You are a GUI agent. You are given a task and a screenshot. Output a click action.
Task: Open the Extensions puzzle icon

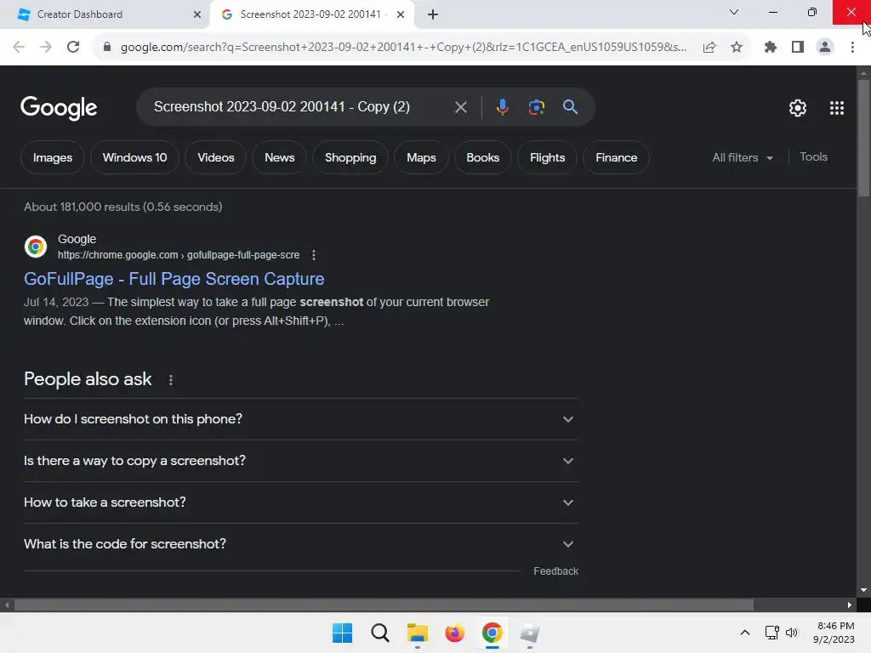(x=771, y=48)
